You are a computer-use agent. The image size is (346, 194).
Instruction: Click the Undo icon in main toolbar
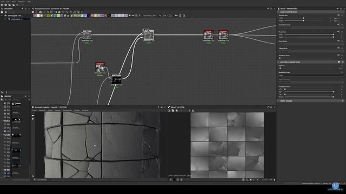coord(17,5)
